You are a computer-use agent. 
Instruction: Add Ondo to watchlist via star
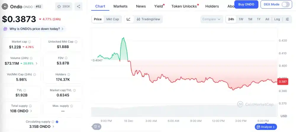(59, 6)
